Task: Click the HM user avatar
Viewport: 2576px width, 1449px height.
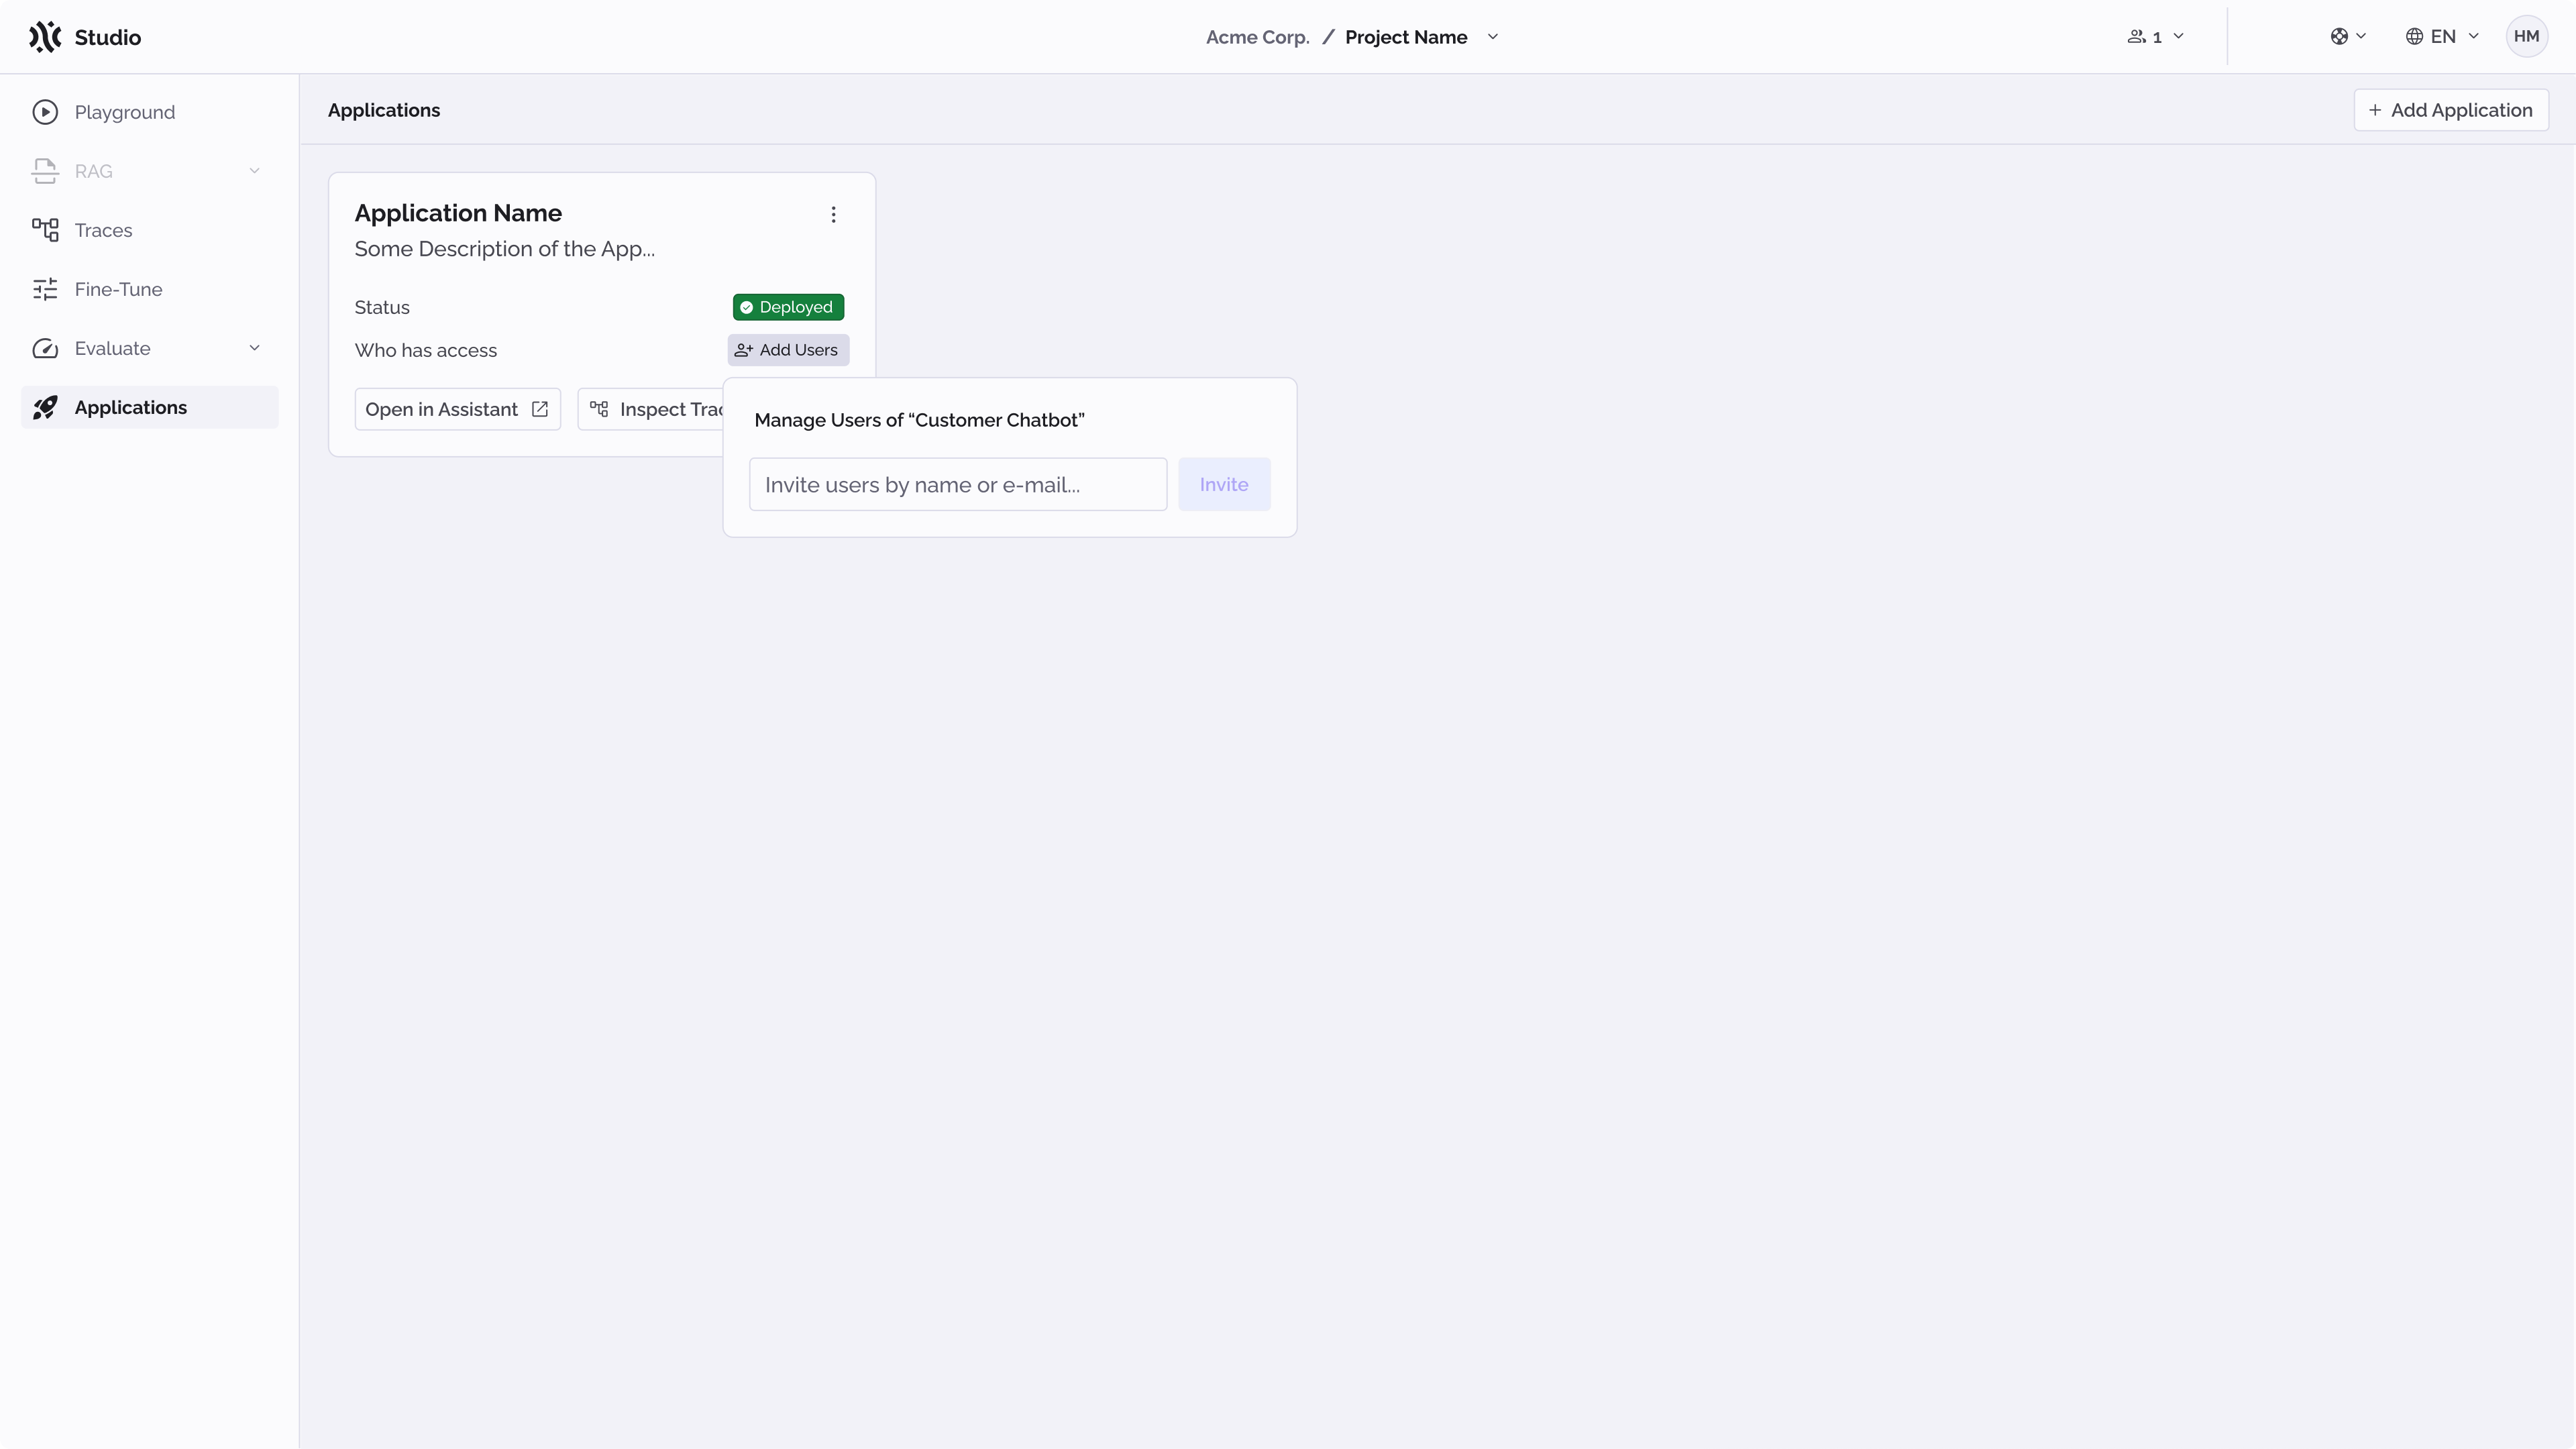Action: pyautogui.click(x=2527, y=36)
